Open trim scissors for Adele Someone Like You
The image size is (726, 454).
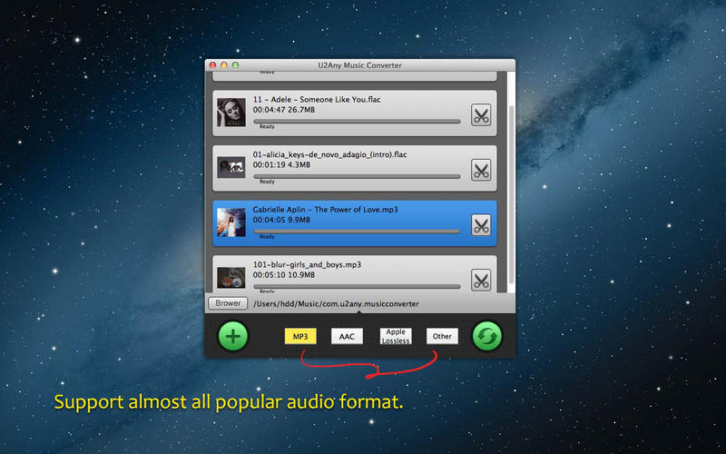[481, 115]
